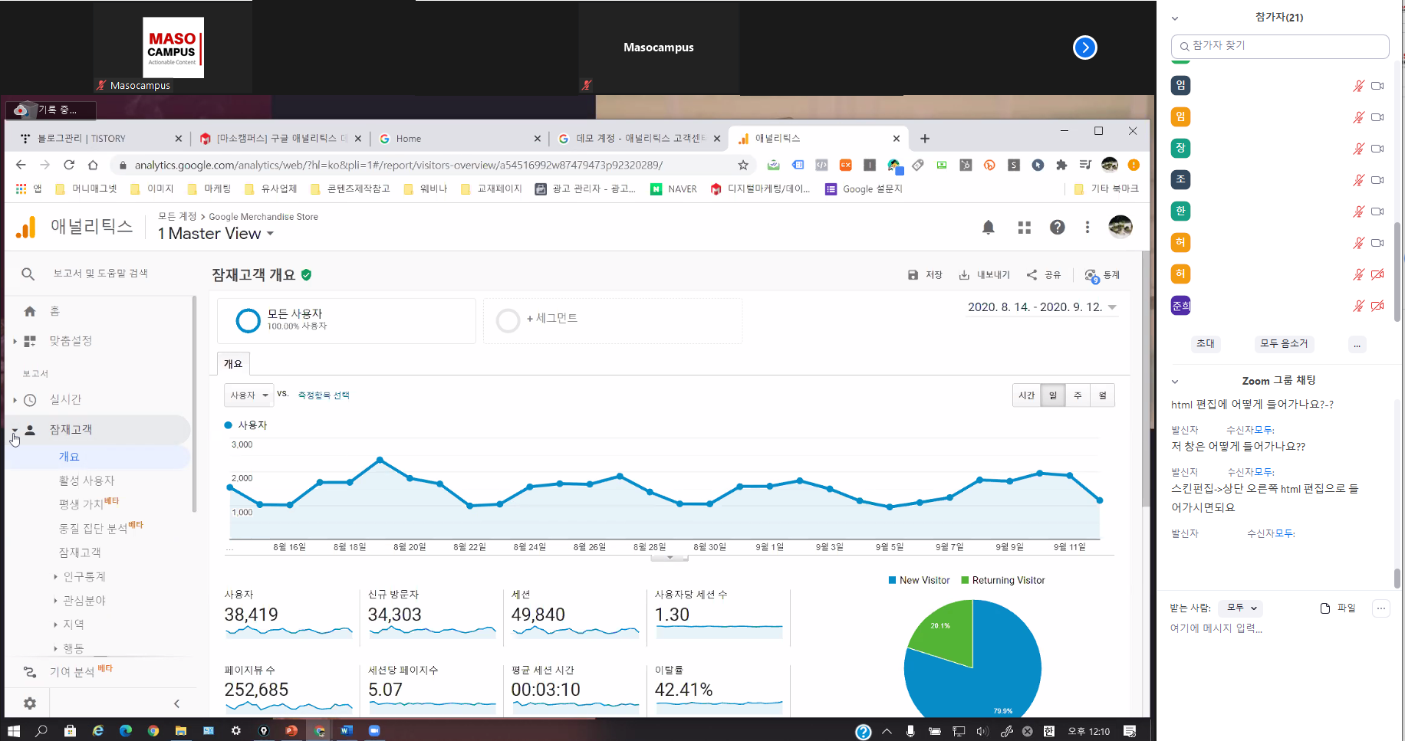Expand the 실시간 report section
Screen dimensions: 1405x741
click(x=65, y=400)
